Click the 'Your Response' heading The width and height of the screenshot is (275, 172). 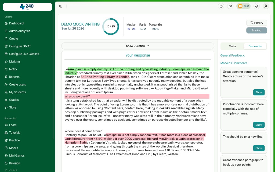pos(138,55)
